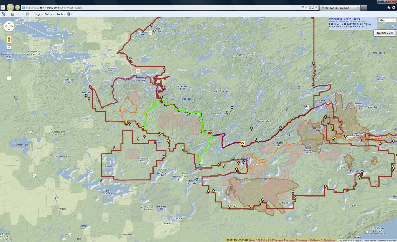Viewport: 397px width, 242px height.
Task: Open the Safety menu
Action: (x=50, y=14)
